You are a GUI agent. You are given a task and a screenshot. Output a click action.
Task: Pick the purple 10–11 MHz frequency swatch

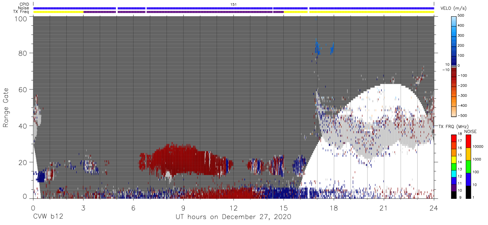pos(454,188)
